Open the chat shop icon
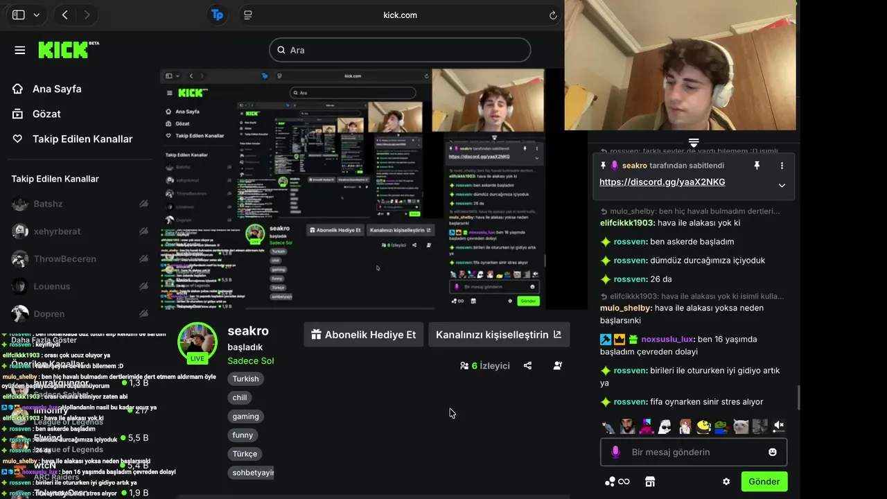This screenshot has width=887, height=499. [650, 482]
